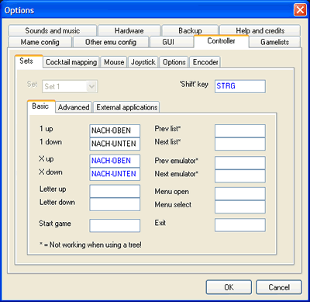Open the Set 1 dropdown
The width and height of the screenshot is (310, 302).
click(x=70, y=86)
